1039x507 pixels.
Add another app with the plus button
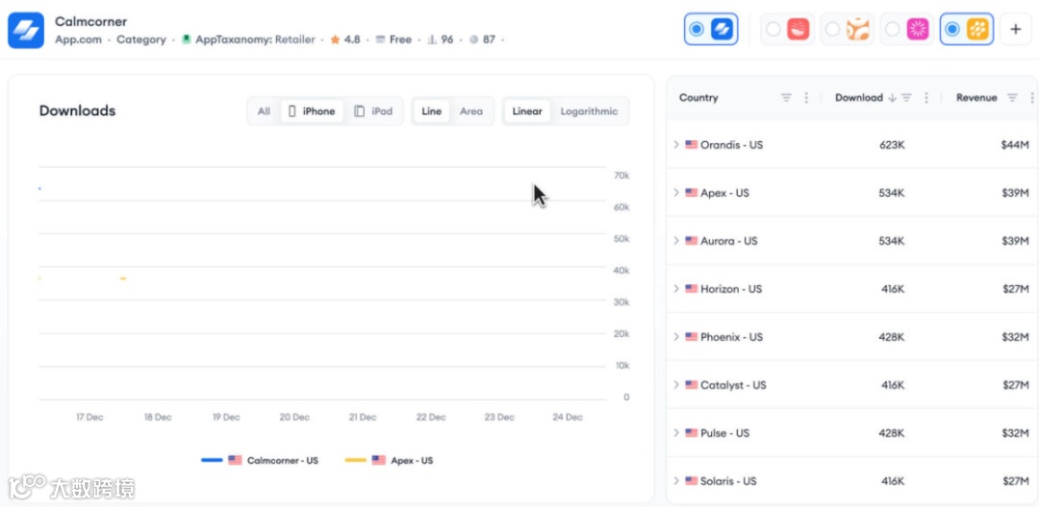(x=1016, y=29)
